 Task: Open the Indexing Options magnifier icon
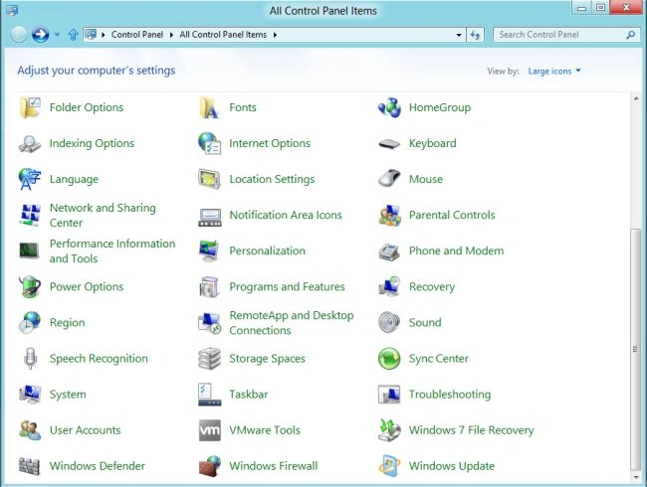pyautogui.click(x=30, y=143)
